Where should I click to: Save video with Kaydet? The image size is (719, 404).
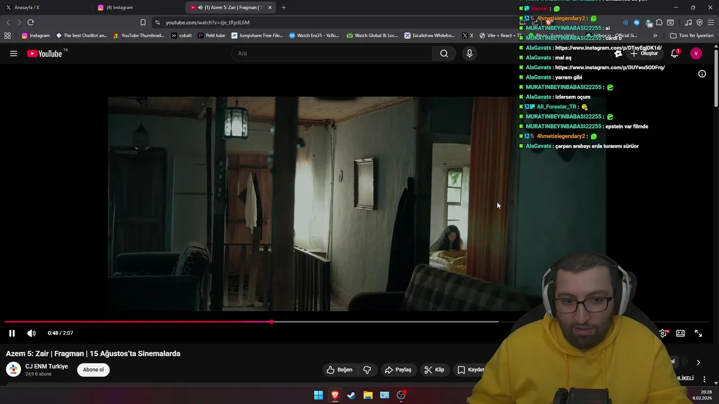click(471, 370)
